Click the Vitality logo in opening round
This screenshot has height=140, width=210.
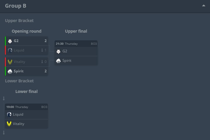click(x=10, y=62)
